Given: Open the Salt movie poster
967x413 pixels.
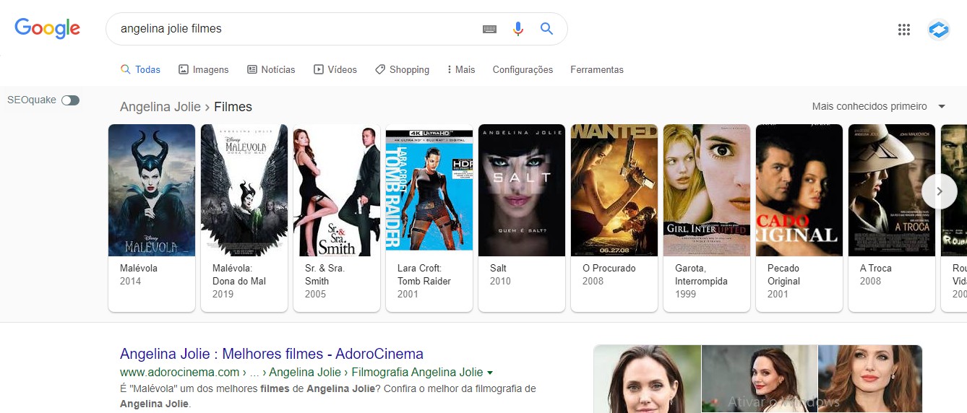Looking at the screenshot, I should click(522, 190).
